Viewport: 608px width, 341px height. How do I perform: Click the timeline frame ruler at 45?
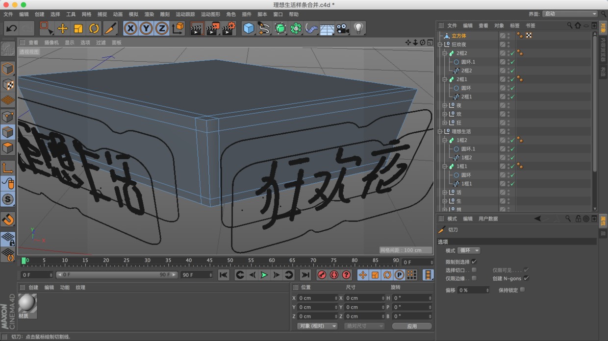click(209, 261)
